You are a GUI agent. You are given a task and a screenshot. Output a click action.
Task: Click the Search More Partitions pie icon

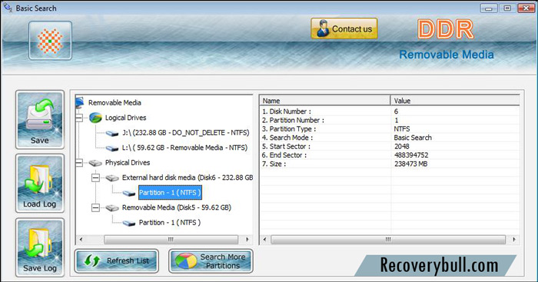pos(186,261)
